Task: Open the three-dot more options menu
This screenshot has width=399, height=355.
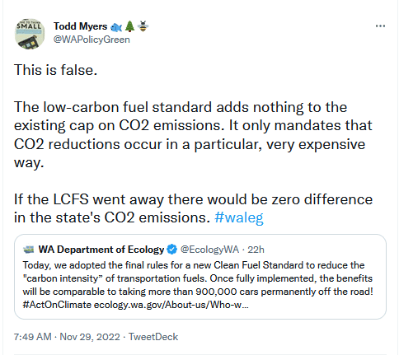Action: point(380,26)
